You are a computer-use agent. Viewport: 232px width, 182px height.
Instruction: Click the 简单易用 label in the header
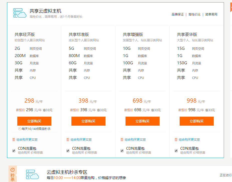coord(211,15)
